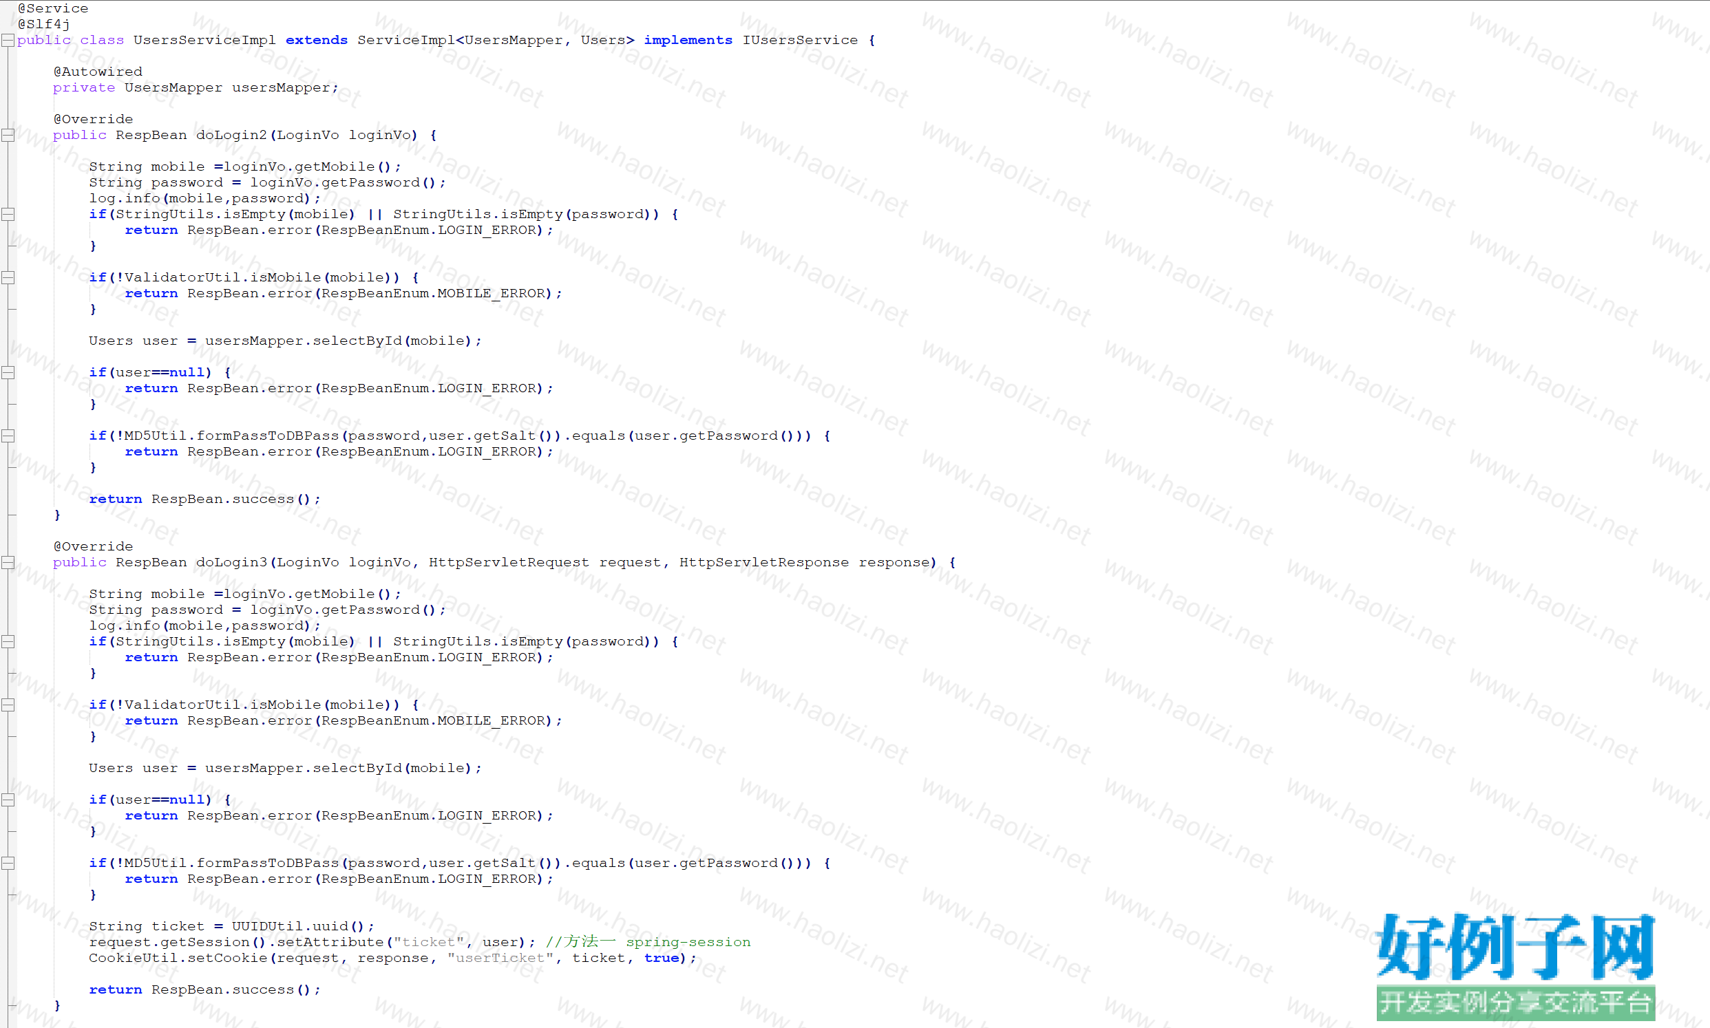Image resolution: width=1710 pixels, height=1028 pixels.
Task: Click the @Autowired annotation
Action: [x=98, y=72]
